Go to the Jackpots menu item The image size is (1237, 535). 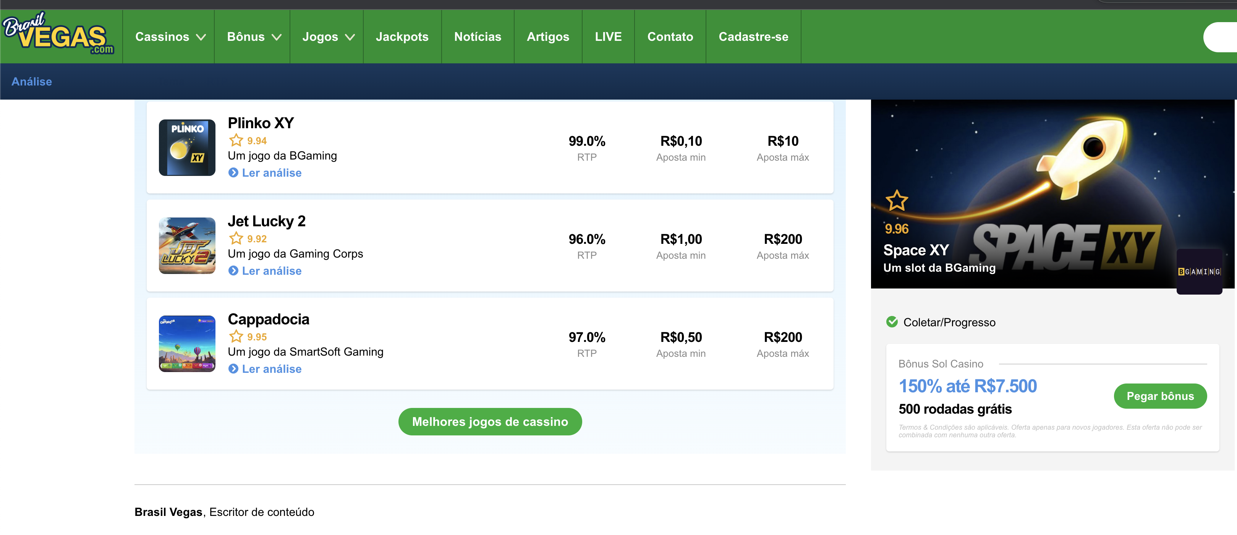(402, 37)
